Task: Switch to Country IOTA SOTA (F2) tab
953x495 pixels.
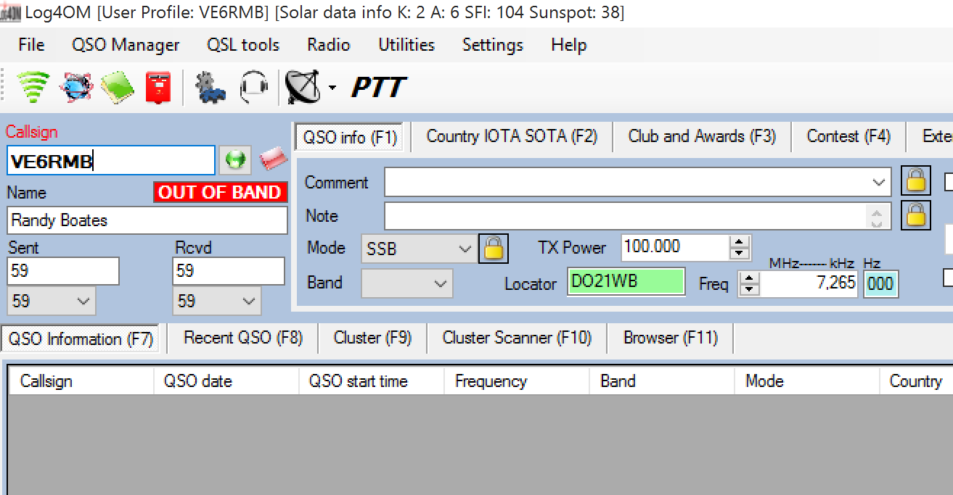Action: [512, 136]
